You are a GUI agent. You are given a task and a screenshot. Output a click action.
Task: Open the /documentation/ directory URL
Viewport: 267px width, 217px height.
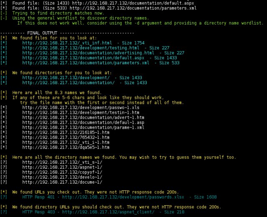tap(68, 82)
